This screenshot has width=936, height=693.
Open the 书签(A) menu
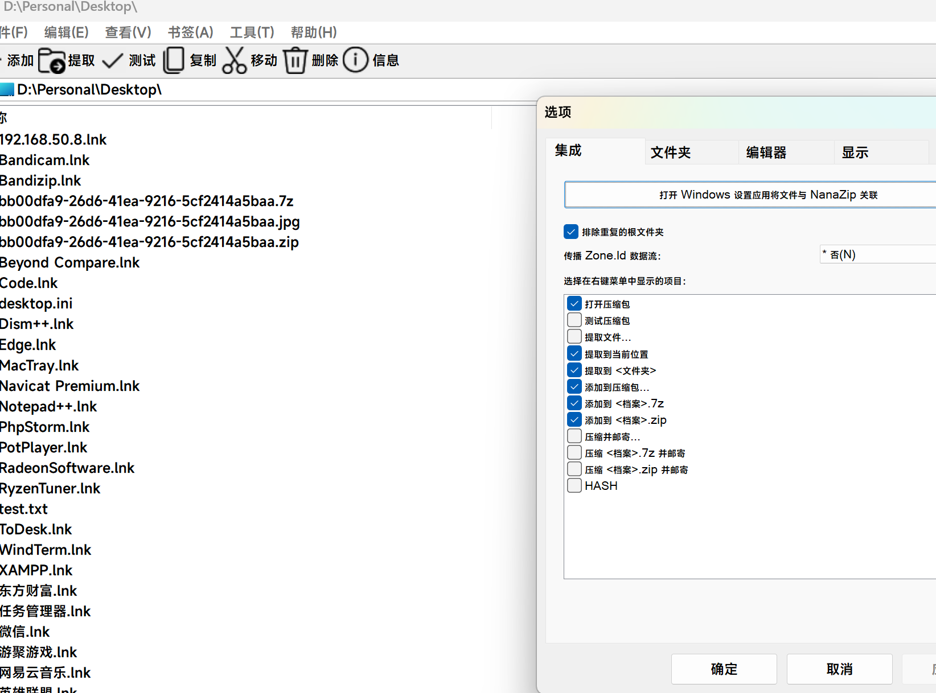(x=190, y=32)
